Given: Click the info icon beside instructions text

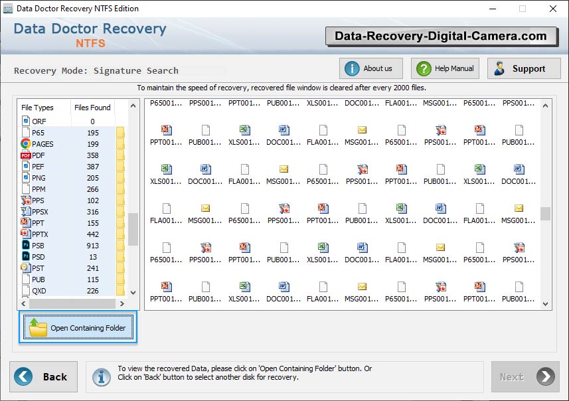Looking at the screenshot, I should tap(101, 376).
